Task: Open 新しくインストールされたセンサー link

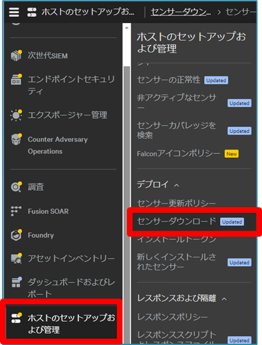Action: click(176, 262)
